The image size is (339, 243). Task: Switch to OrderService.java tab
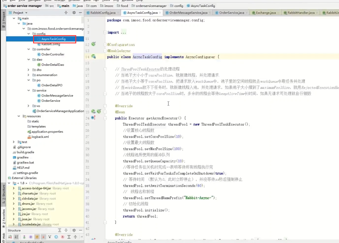(x=231, y=13)
